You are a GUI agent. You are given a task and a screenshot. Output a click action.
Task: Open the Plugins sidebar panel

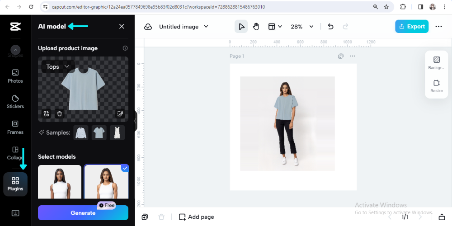(15, 184)
